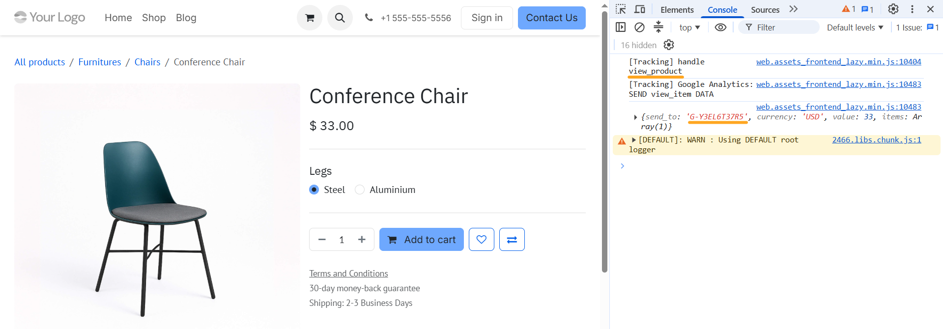This screenshot has height=329, width=943.
Task: Click the Sign in button
Action: click(487, 18)
